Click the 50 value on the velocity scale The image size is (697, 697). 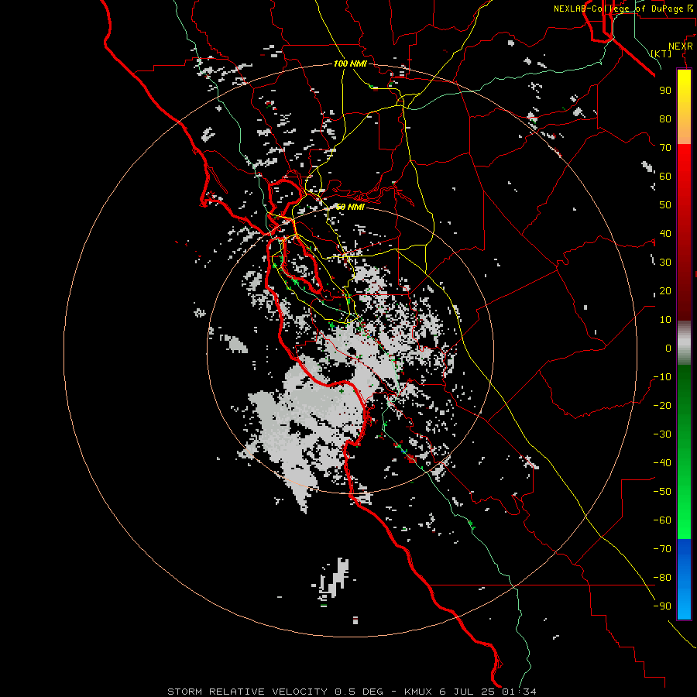click(665, 205)
